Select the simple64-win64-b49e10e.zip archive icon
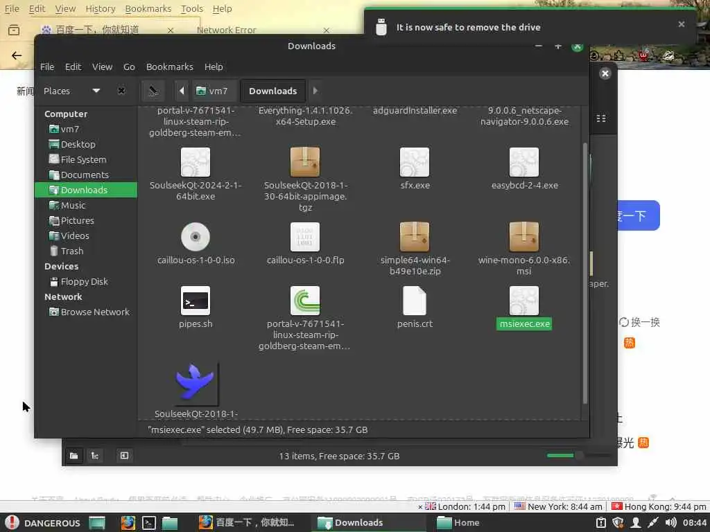 coord(415,237)
